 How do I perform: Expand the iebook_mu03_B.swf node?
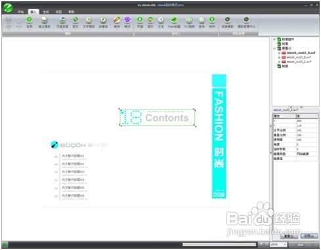pyautogui.click(x=279, y=57)
